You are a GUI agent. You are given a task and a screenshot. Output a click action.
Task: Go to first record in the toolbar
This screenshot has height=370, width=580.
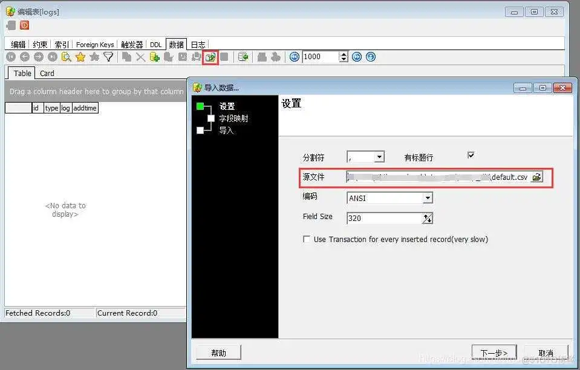click(x=11, y=57)
